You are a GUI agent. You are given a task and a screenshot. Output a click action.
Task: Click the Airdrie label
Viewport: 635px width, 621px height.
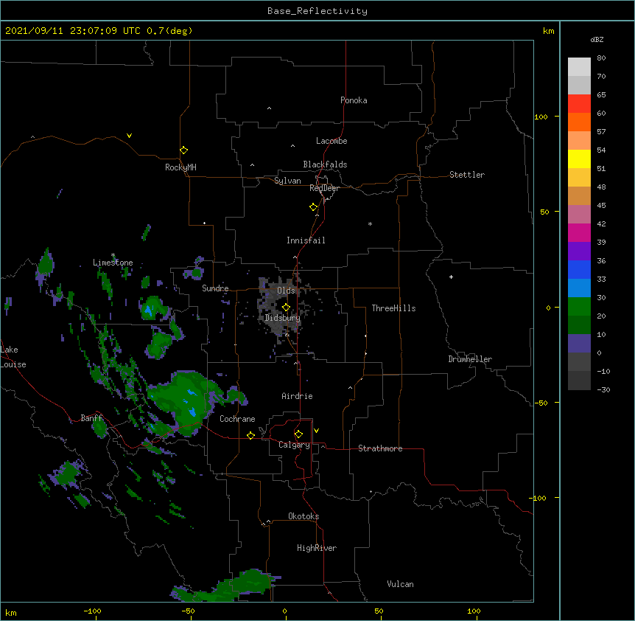coord(298,396)
